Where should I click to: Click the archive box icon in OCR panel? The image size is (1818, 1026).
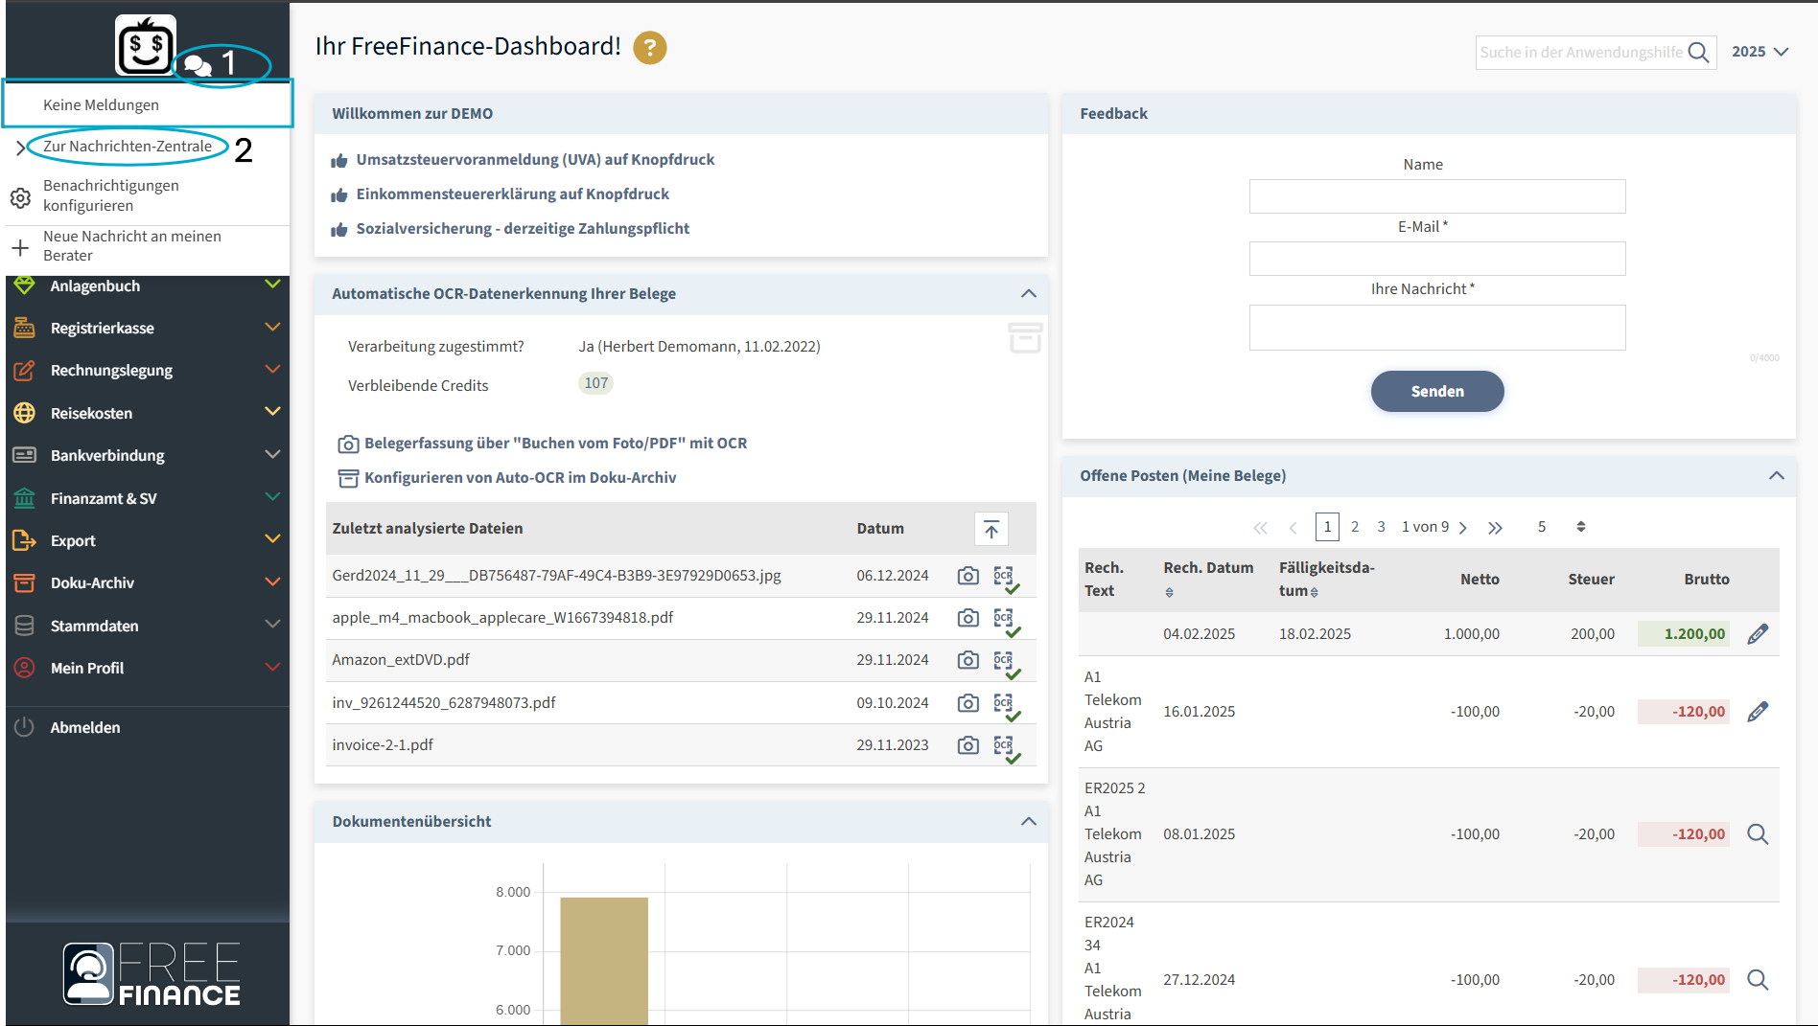click(x=1025, y=338)
